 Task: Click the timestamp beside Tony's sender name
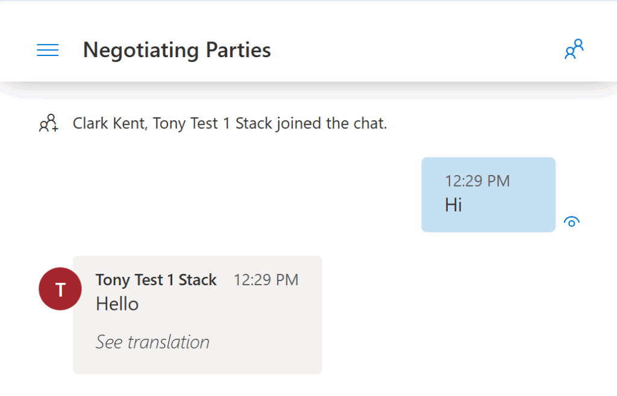click(266, 280)
